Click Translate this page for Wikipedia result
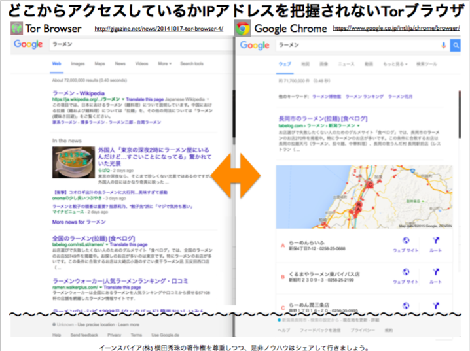Viewport: 470px width, 351px height. pos(145,99)
